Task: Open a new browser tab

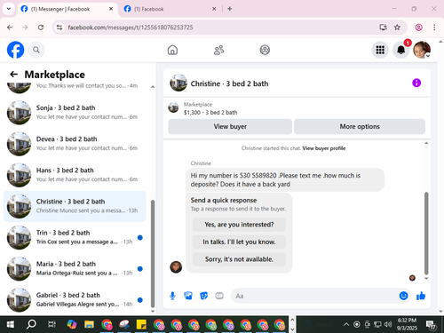Action: (x=230, y=9)
